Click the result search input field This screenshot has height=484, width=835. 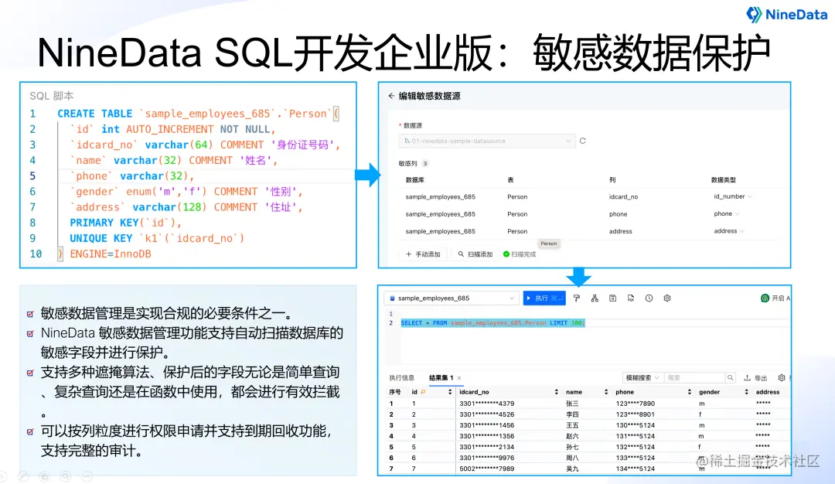pyautogui.click(x=694, y=377)
